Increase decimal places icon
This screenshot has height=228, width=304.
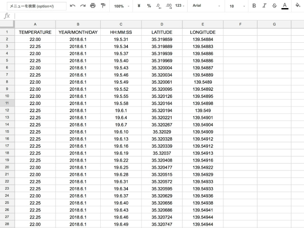pyautogui.click(x=169, y=6)
